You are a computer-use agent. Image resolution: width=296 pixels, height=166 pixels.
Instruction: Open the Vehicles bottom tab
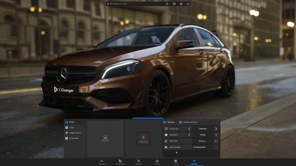(x=102, y=162)
